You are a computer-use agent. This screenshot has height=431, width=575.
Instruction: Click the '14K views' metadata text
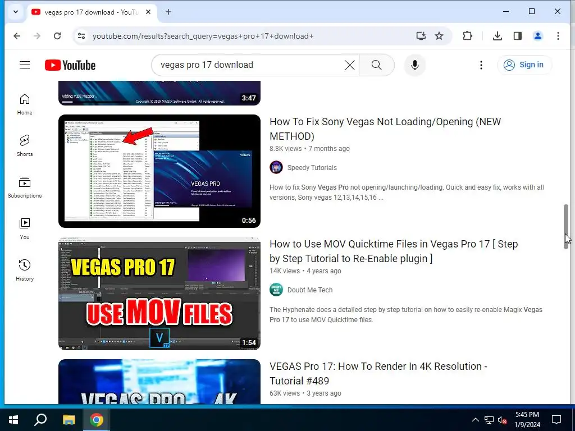(x=285, y=271)
